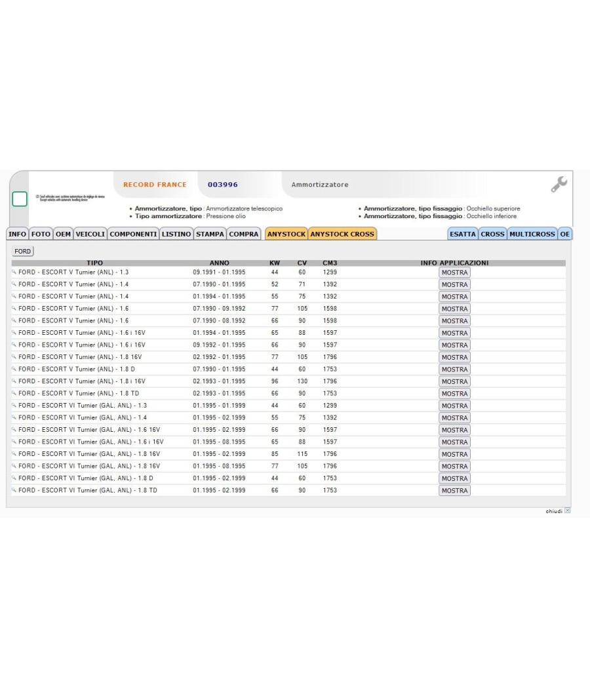Click the chiudi link
590x688 pixels.
point(553,510)
